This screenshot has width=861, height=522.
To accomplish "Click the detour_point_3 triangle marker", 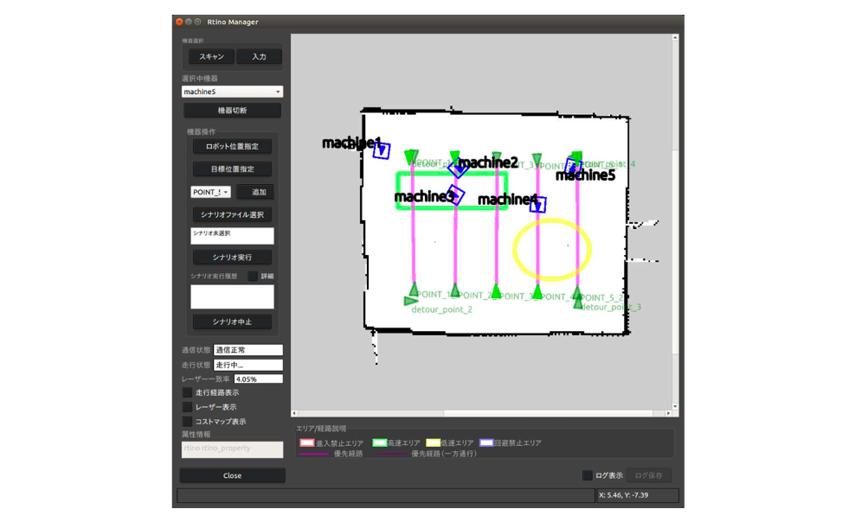I will point(578,303).
